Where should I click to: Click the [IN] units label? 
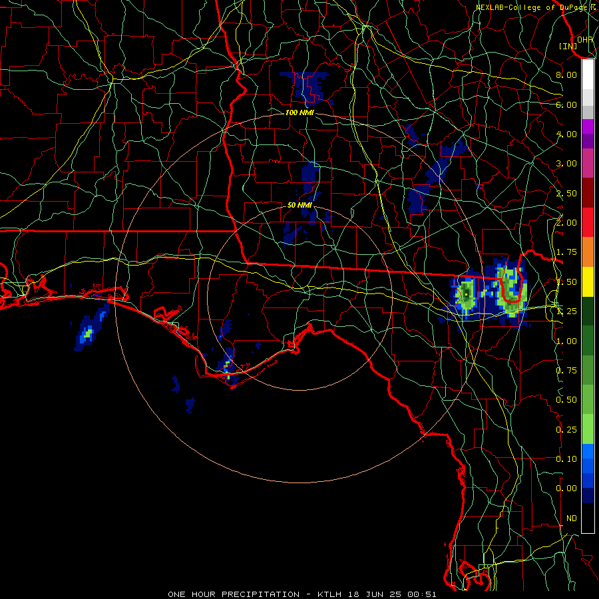(x=568, y=46)
